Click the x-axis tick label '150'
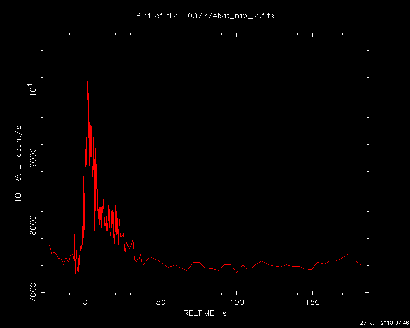This screenshot has width=410, height=328. click(x=312, y=302)
